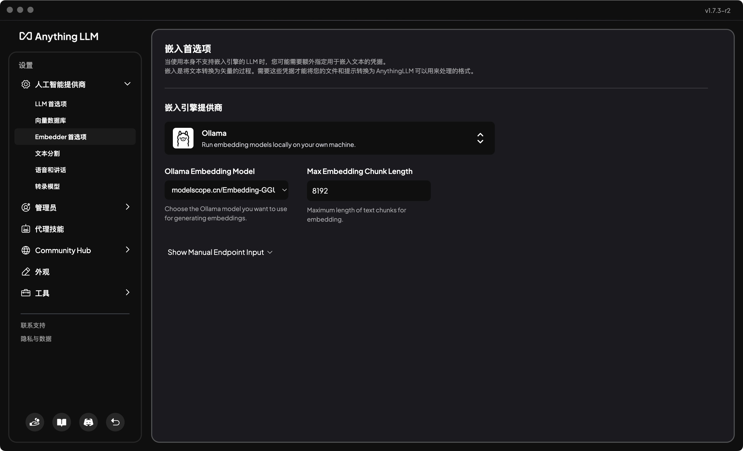Expand the Community Hub chevron
743x451 pixels.
(x=127, y=249)
